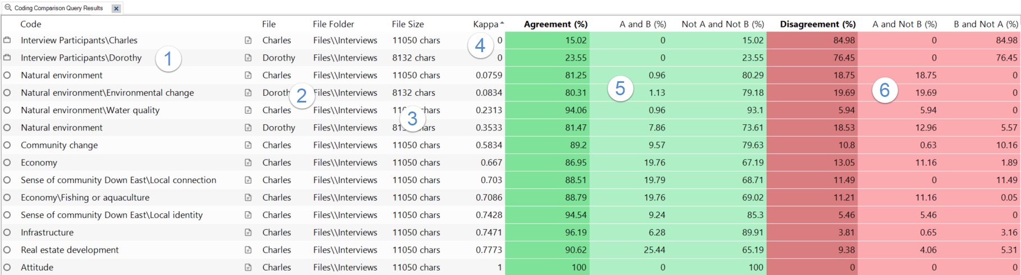Screen dimensions: 1021x275
Task: Click the File Folder column header
Action: [333, 24]
